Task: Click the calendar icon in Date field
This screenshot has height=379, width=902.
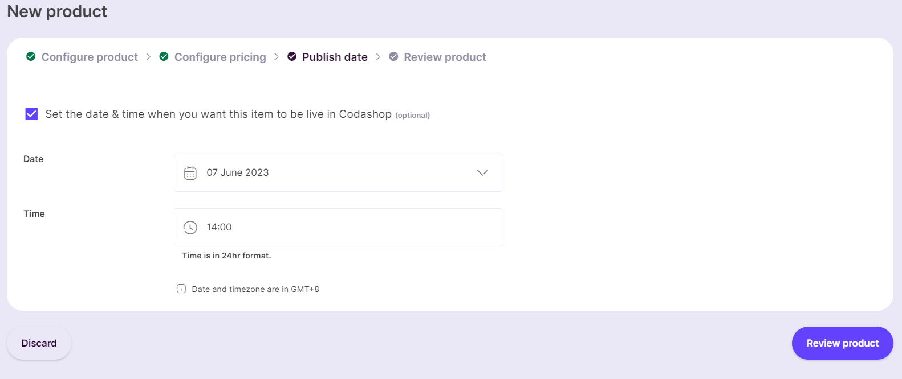Action: (190, 173)
